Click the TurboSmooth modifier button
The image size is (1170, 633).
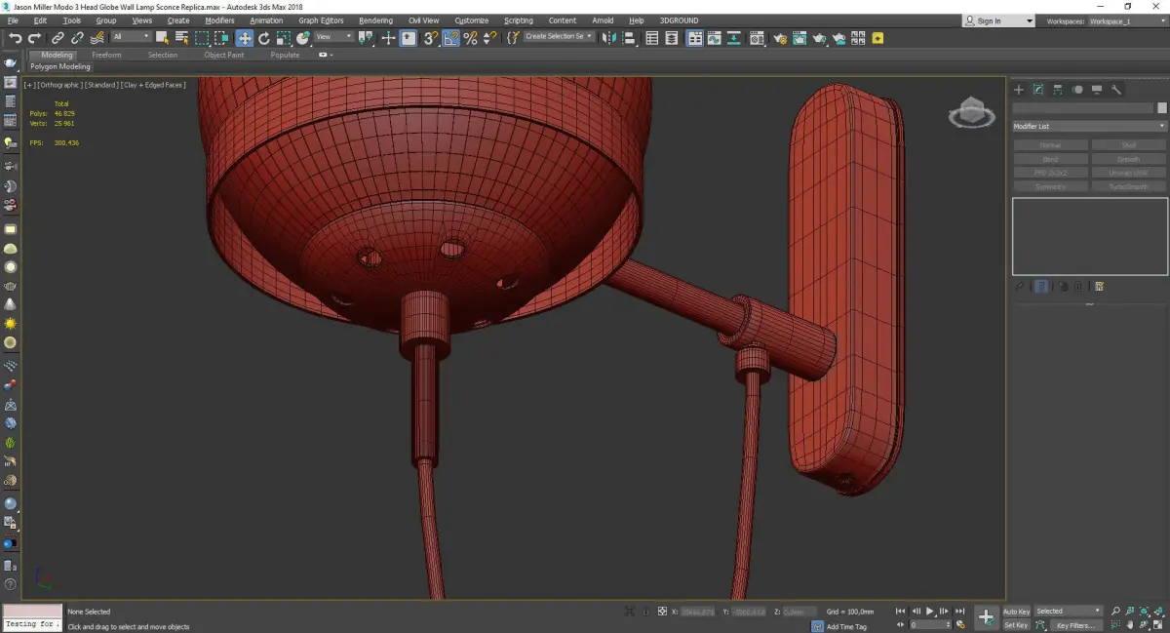[1128, 186]
